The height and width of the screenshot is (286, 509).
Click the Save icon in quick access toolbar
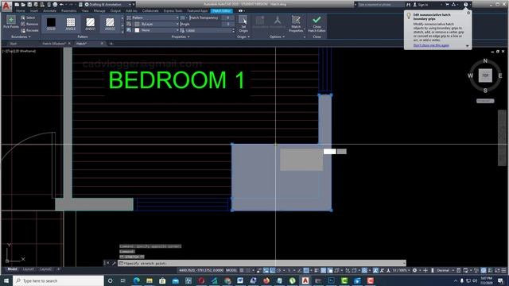click(29, 5)
